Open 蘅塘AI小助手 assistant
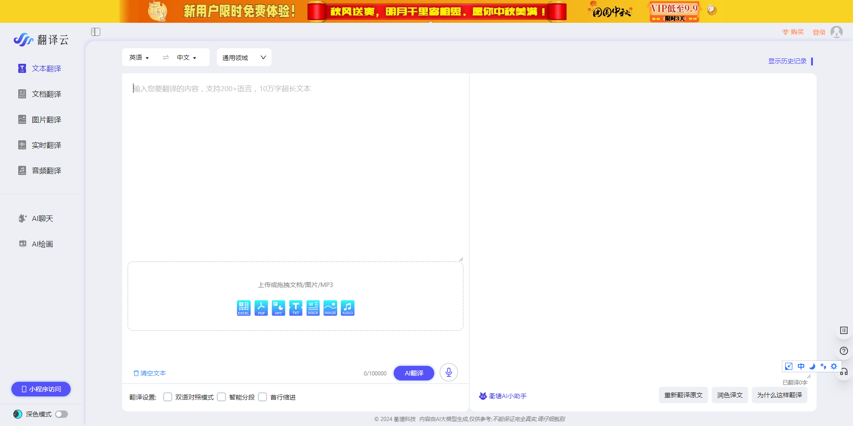Screen dimensions: 853x426 coord(503,396)
